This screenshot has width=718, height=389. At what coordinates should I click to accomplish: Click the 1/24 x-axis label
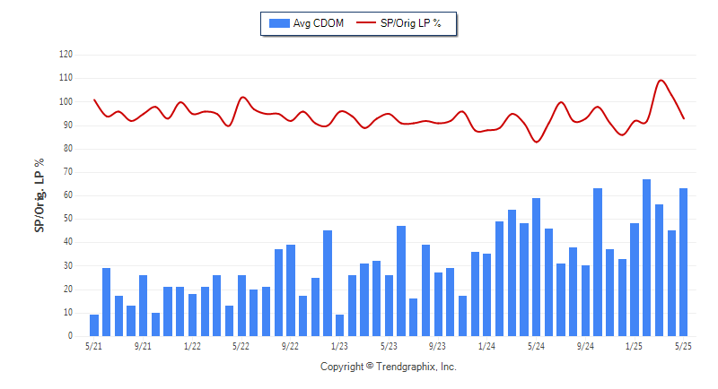486,347
